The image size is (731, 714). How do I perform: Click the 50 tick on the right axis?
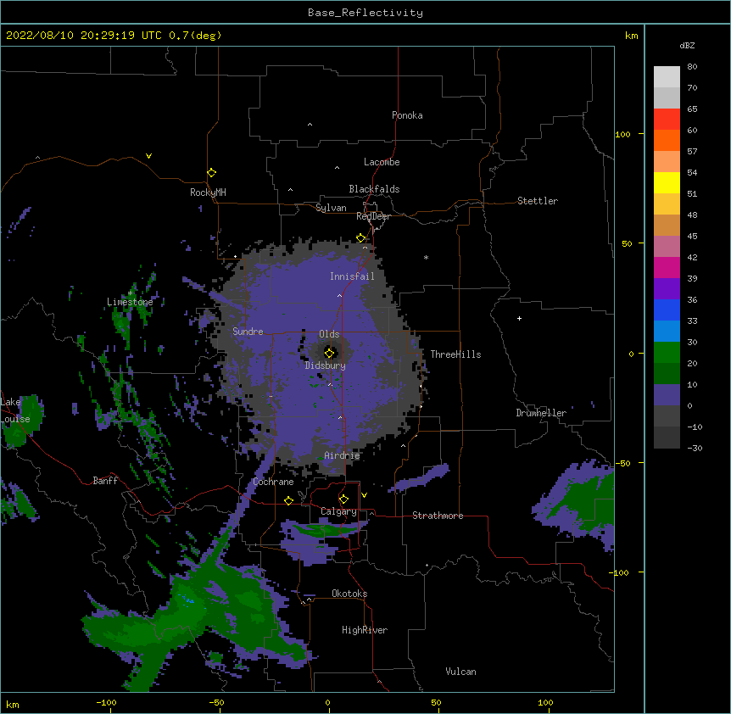[627, 243]
